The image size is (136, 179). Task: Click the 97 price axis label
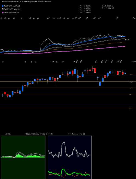[131, 88]
